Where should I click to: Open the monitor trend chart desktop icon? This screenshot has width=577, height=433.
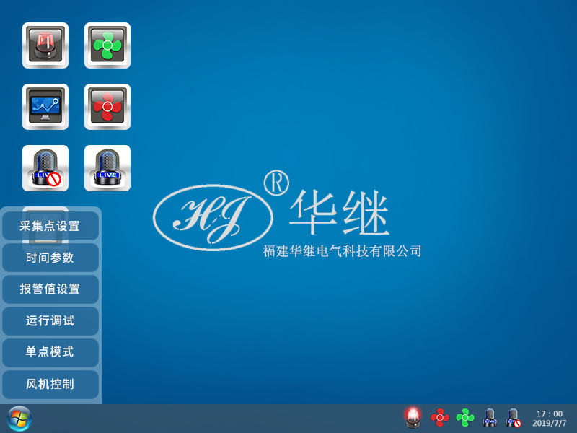[x=45, y=107]
